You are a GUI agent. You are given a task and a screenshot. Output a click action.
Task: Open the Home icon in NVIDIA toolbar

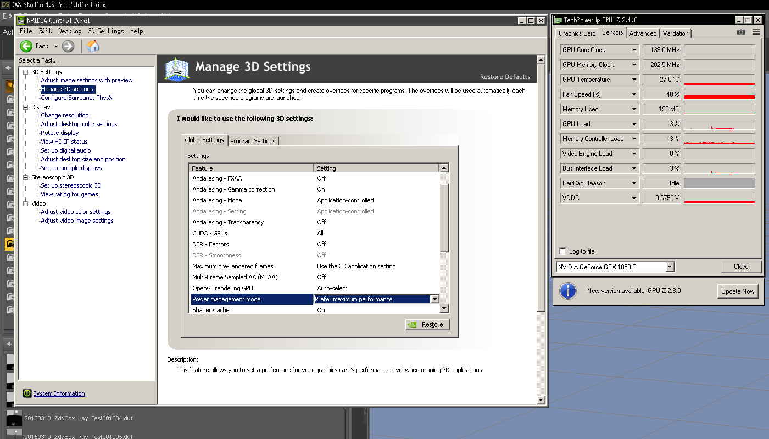pyautogui.click(x=93, y=46)
